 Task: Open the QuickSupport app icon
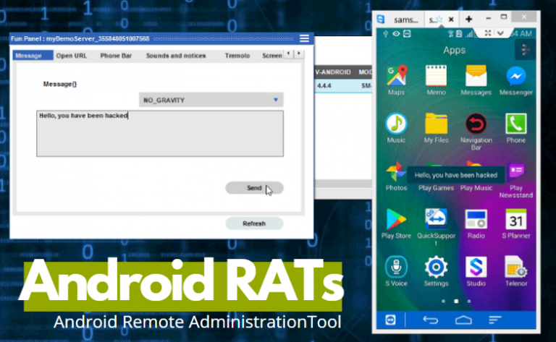(x=436, y=219)
